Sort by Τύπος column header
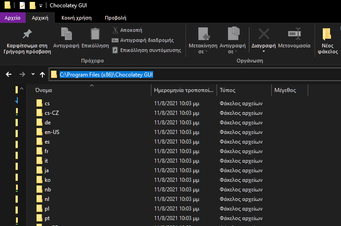The height and width of the screenshot is (226, 341). [244, 90]
